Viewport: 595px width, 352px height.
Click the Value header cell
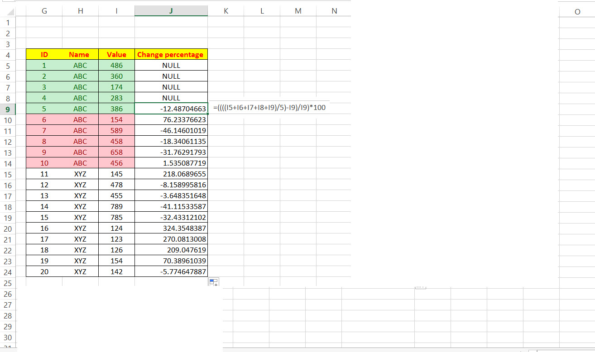[x=116, y=54]
